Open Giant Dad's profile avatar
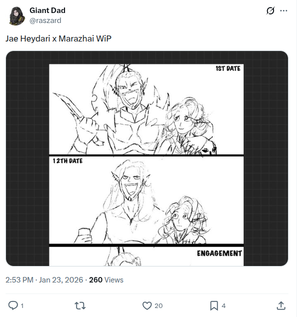This screenshot has height=317, width=297. (x=16, y=16)
